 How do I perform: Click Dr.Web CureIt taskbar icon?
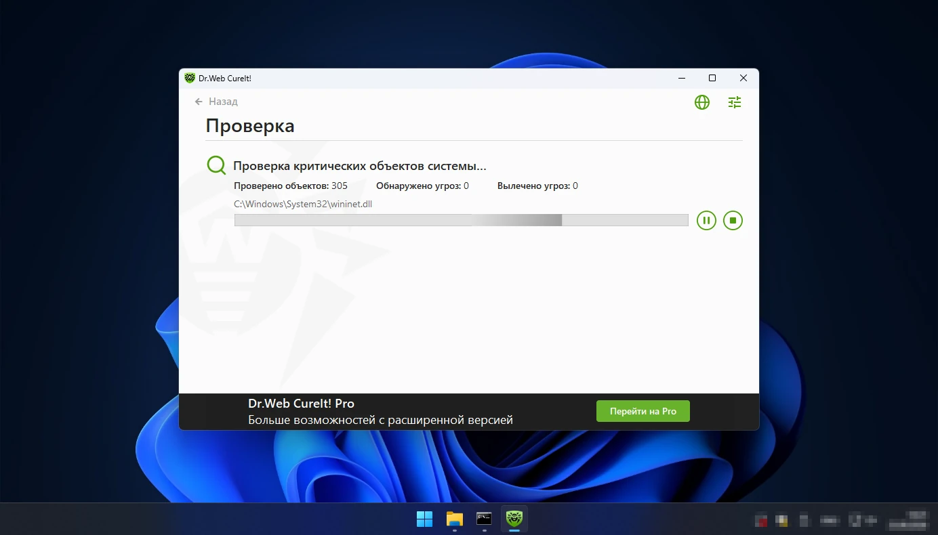point(514,519)
